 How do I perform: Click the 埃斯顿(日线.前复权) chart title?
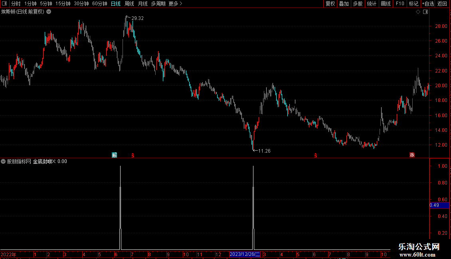[x=23, y=12]
